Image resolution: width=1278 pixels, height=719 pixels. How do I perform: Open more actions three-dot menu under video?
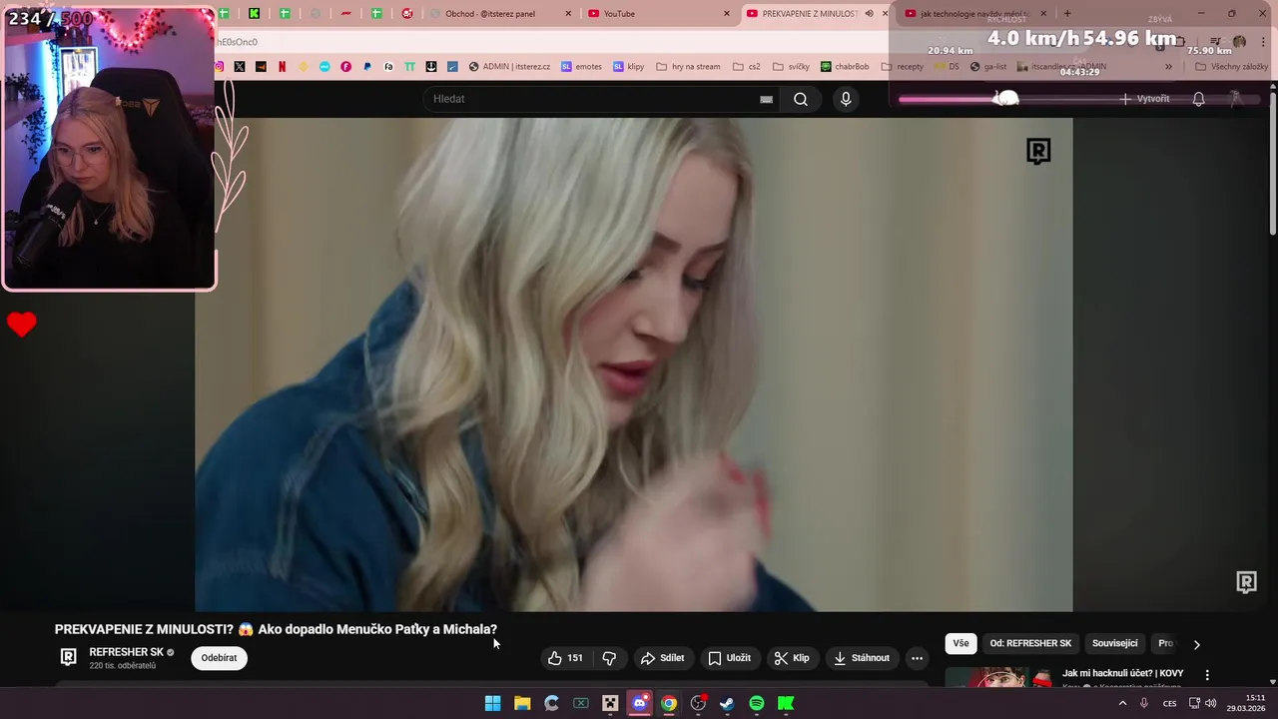[x=917, y=658]
